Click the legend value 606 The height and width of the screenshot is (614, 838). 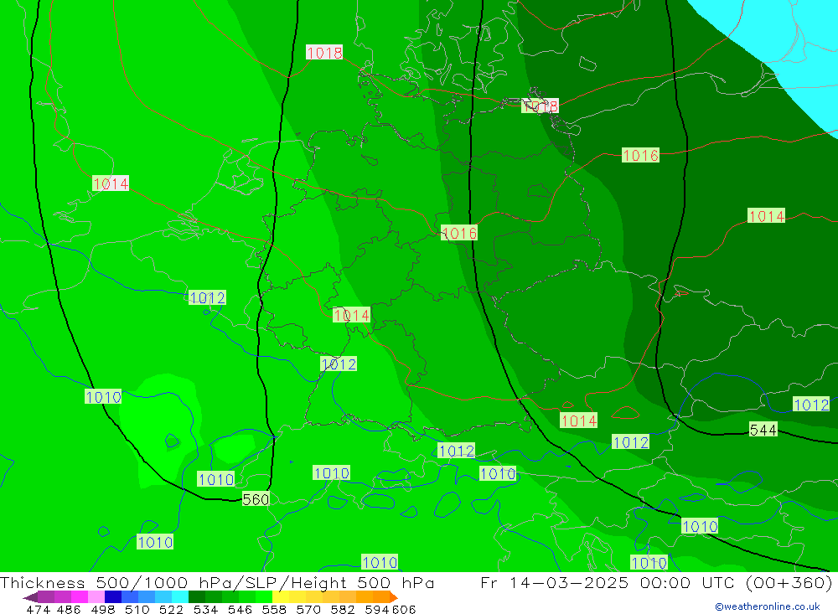coord(404,610)
